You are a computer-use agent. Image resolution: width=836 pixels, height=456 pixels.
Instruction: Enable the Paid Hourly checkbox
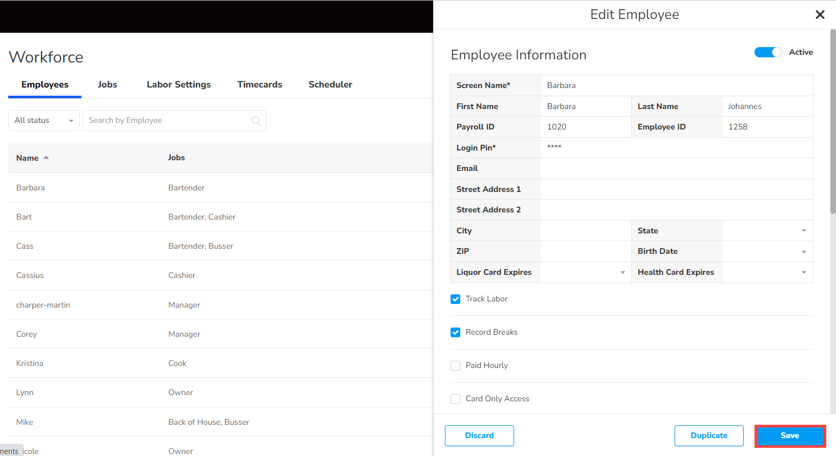[x=455, y=365]
